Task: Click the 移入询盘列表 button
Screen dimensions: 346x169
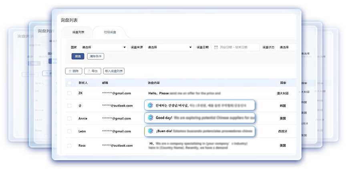Action: [114, 71]
